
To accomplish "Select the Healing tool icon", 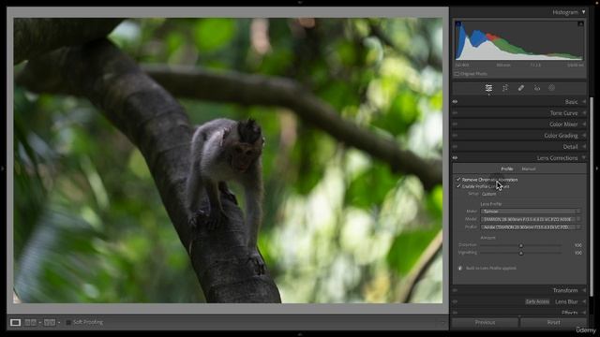I will (x=521, y=88).
